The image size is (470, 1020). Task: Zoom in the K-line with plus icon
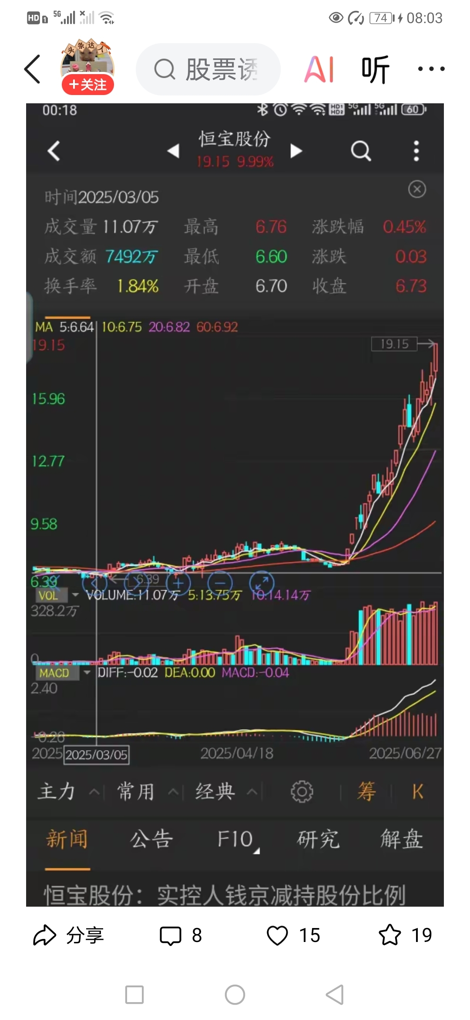178,582
